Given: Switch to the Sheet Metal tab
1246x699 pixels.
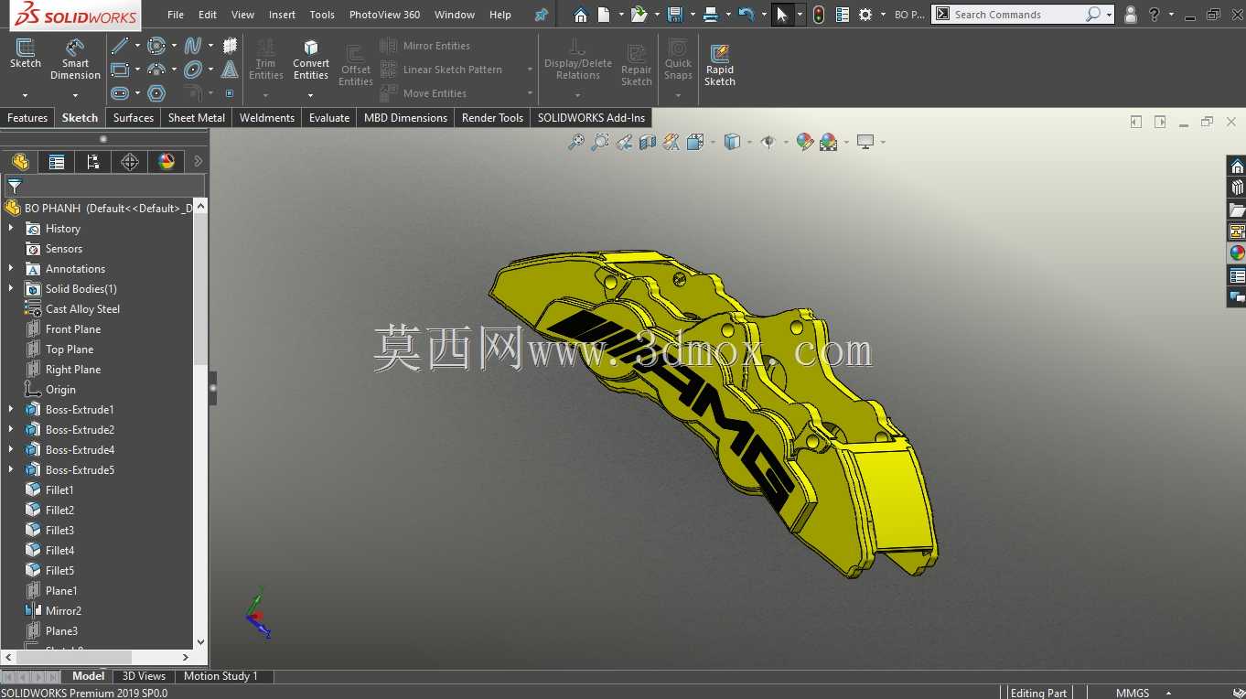Looking at the screenshot, I should (x=197, y=118).
